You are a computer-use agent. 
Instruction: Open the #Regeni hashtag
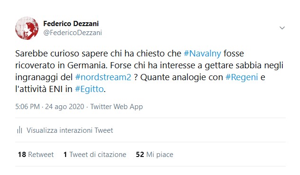(x=242, y=77)
